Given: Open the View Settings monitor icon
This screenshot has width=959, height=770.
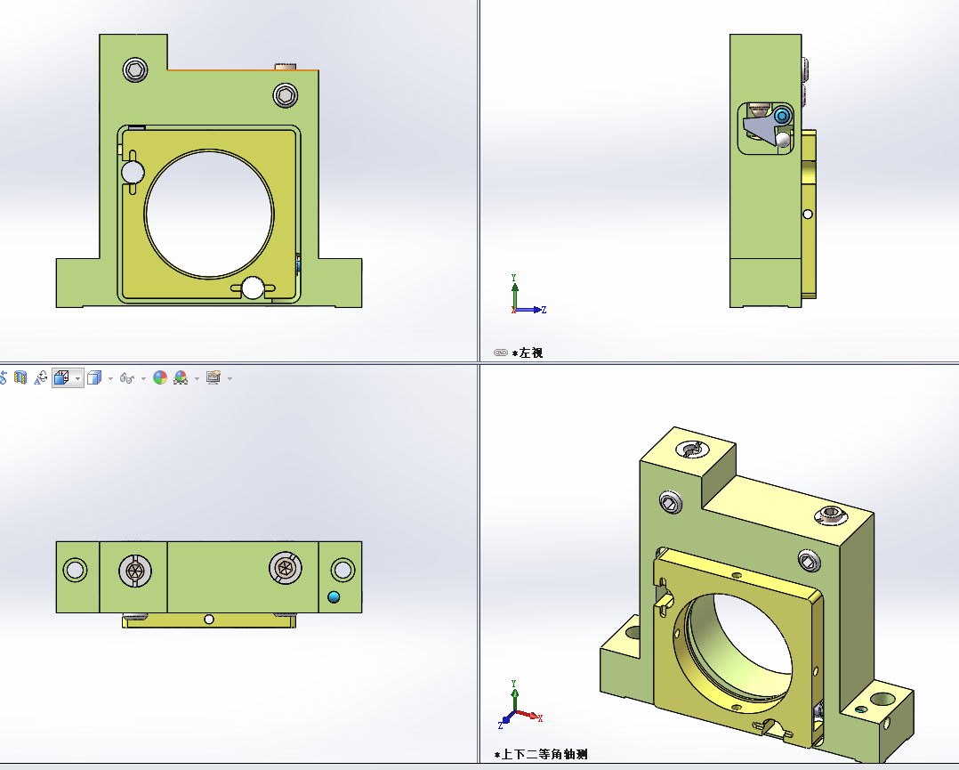Looking at the screenshot, I should coord(214,377).
